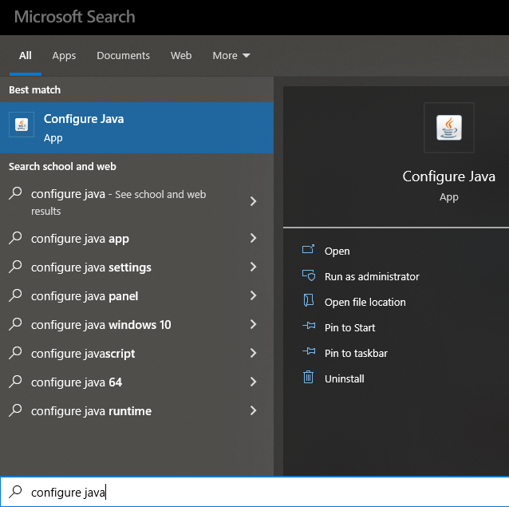Click into the search box containing configure java
509x507 pixels.
tap(254, 492)
